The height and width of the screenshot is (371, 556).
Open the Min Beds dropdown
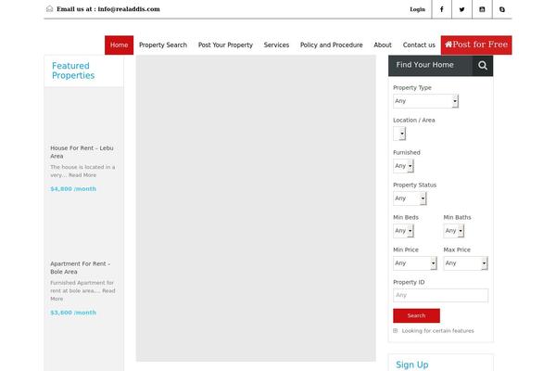tap(403, 231)
